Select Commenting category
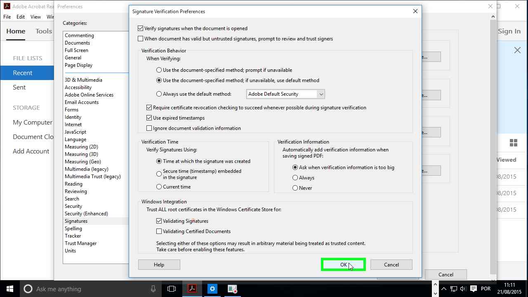 pos(79,35)
